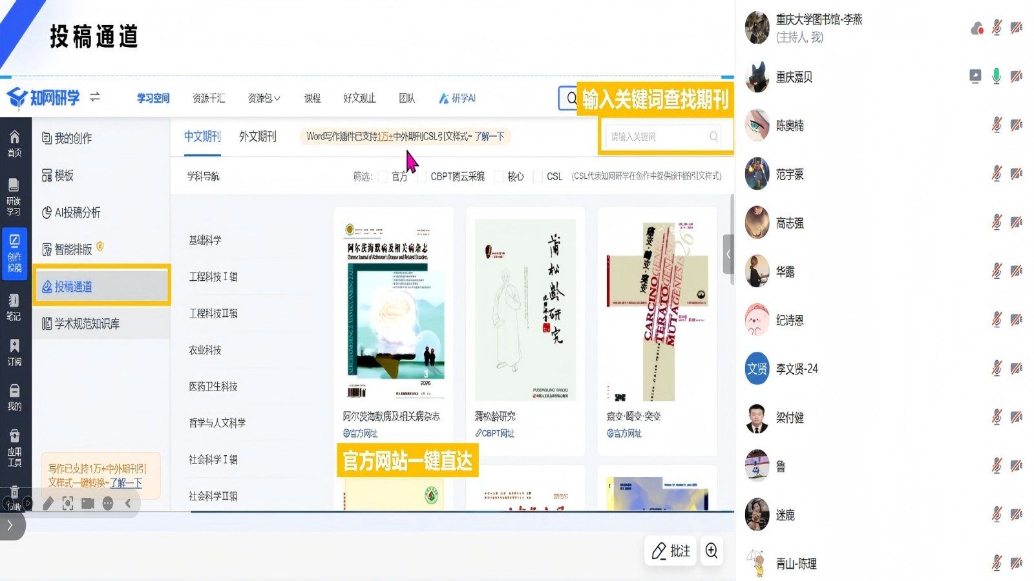Toggle camera for 范宇豪
The height and width of the screenshot is (581, 1034).
pos(1017,174)
